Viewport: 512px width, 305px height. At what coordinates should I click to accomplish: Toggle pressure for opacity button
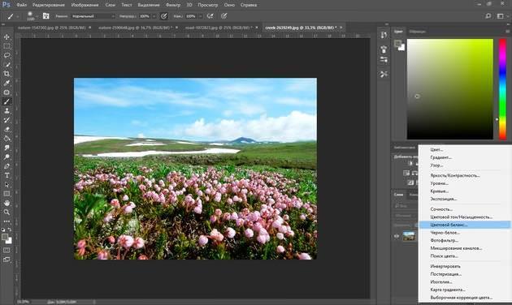coord(164,16)
